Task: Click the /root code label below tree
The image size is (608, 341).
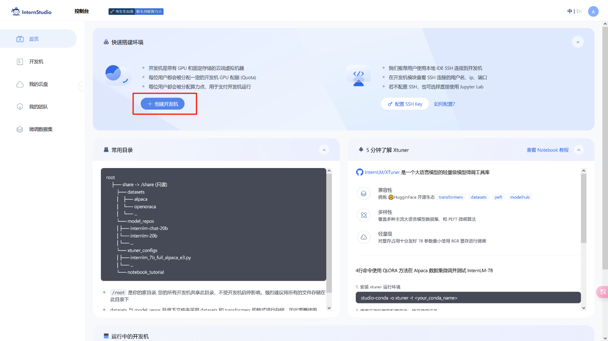Action: pos(118,292)
